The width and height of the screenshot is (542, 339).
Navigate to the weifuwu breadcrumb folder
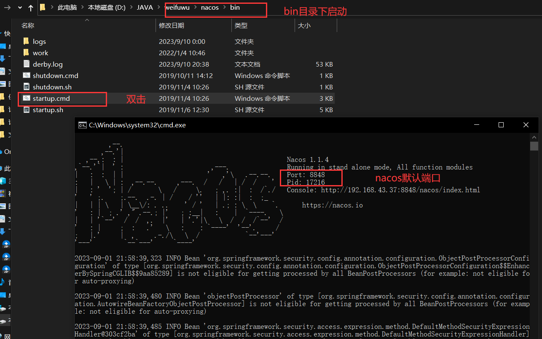(x=177, y=8)
